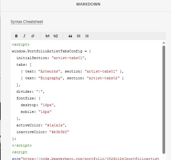
Task: Insert a link using the link icon
Action: pyautogui.click(x=33, y=36)
